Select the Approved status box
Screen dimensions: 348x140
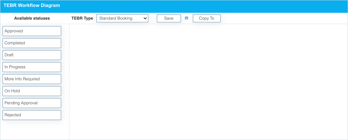coord(32,31)
